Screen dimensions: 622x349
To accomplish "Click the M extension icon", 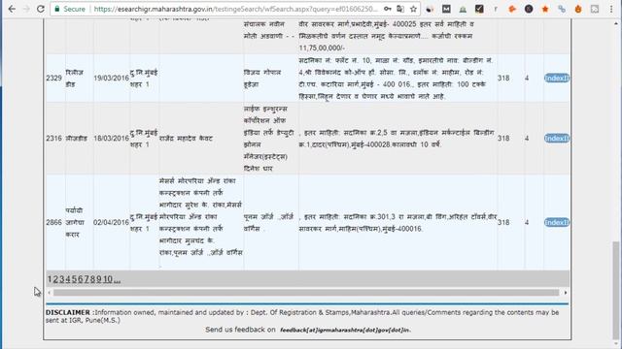I will 446,9.
